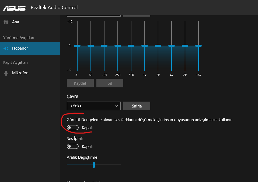258x182 pixels.
Task: Click the 31 Hz equalizer slider handle
Action: (x=77, y=46)
